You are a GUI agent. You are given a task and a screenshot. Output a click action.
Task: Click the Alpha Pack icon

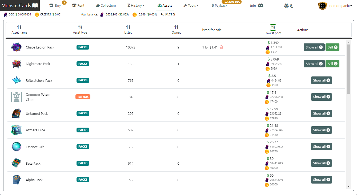point(16,180)
